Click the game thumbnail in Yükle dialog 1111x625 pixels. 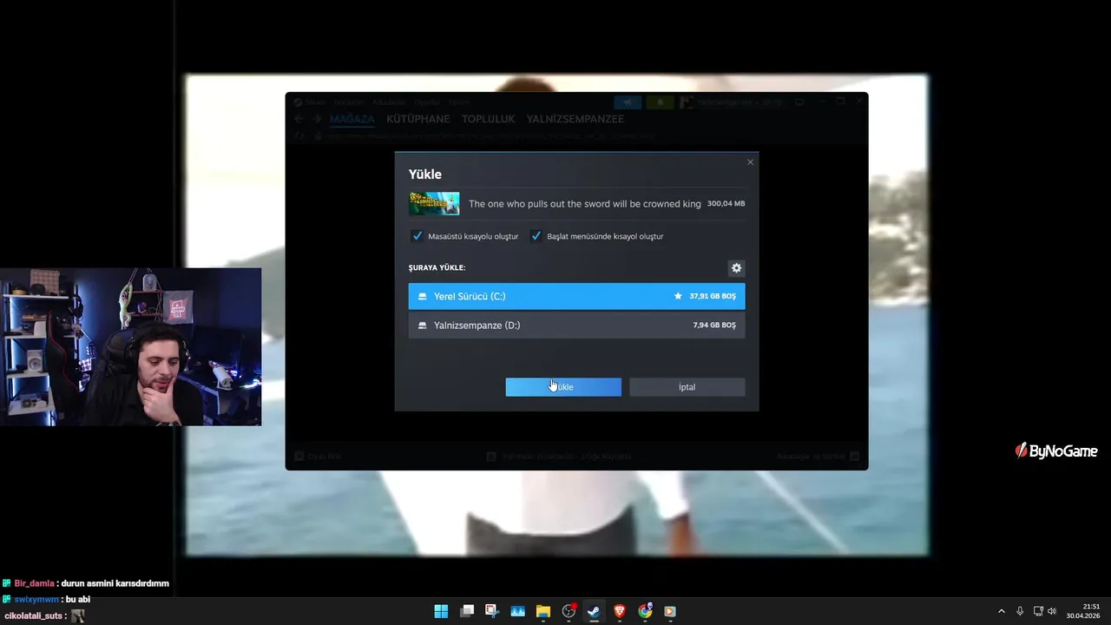434,204
